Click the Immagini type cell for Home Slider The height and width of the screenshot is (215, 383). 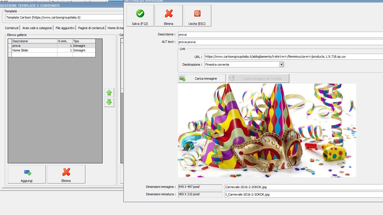point(84,50)
